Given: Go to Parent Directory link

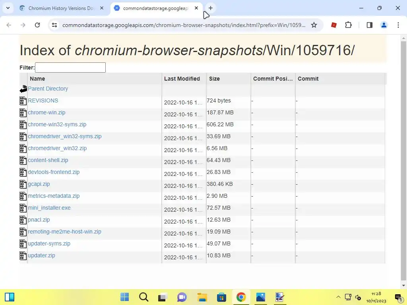Looking at the screenshot, I should tap(48, 89).
